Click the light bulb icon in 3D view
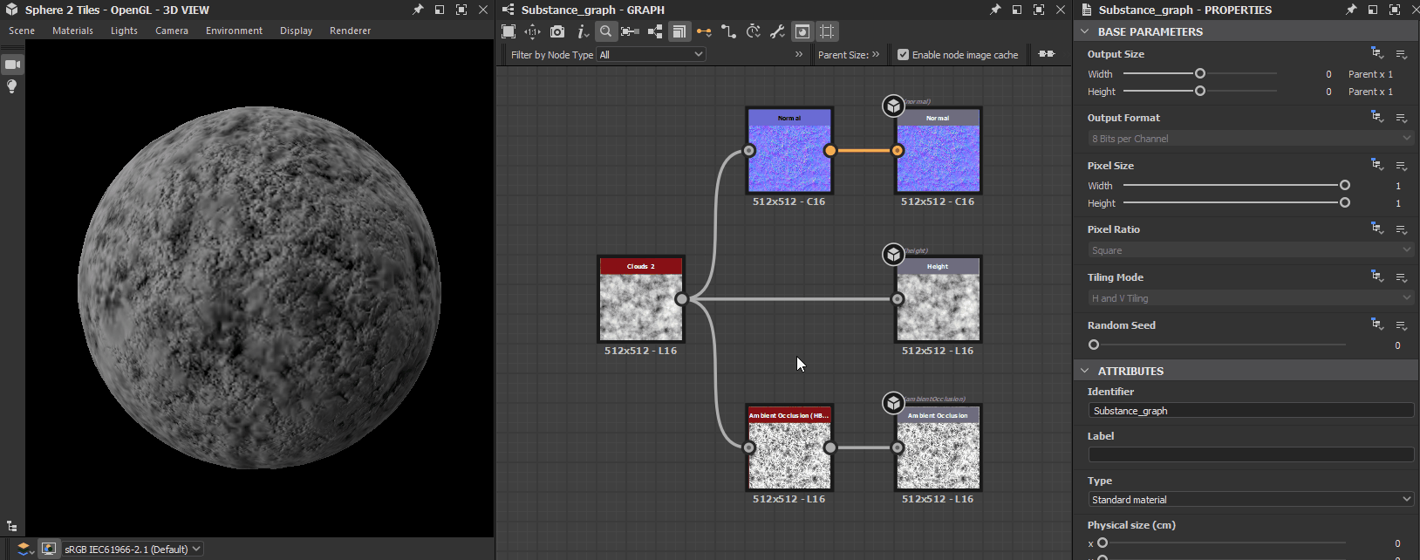 12,86
